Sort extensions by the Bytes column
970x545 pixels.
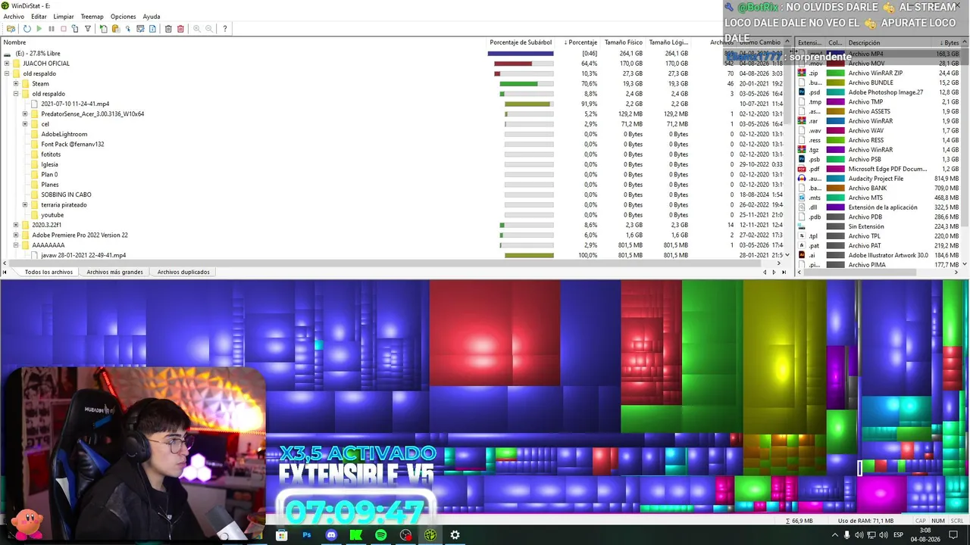tap(947, 42)
